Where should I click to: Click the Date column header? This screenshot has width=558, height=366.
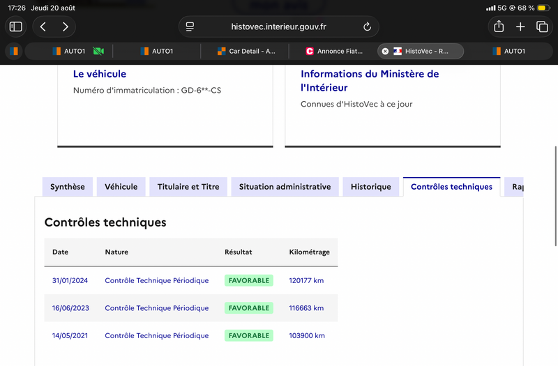click(x=60, y=252)
